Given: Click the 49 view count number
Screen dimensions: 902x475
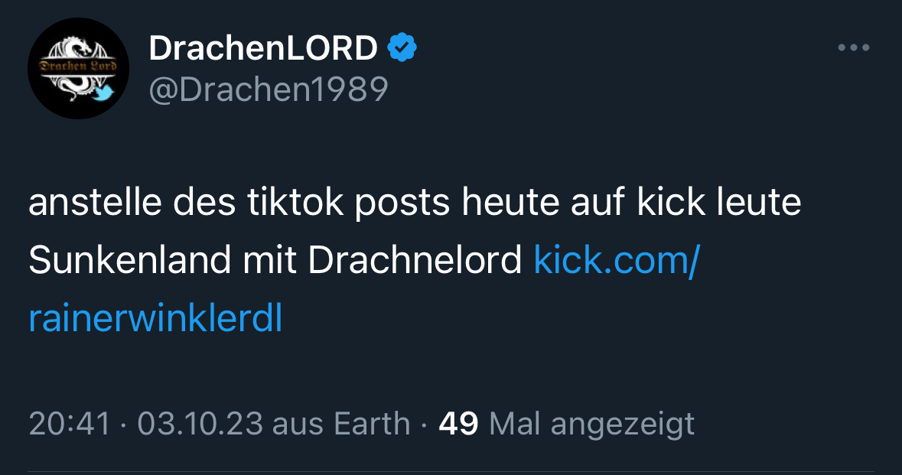Looking at the screenshot, I should (458, 425).
